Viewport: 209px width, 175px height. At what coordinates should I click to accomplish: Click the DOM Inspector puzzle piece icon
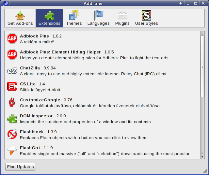click(12, 118)
